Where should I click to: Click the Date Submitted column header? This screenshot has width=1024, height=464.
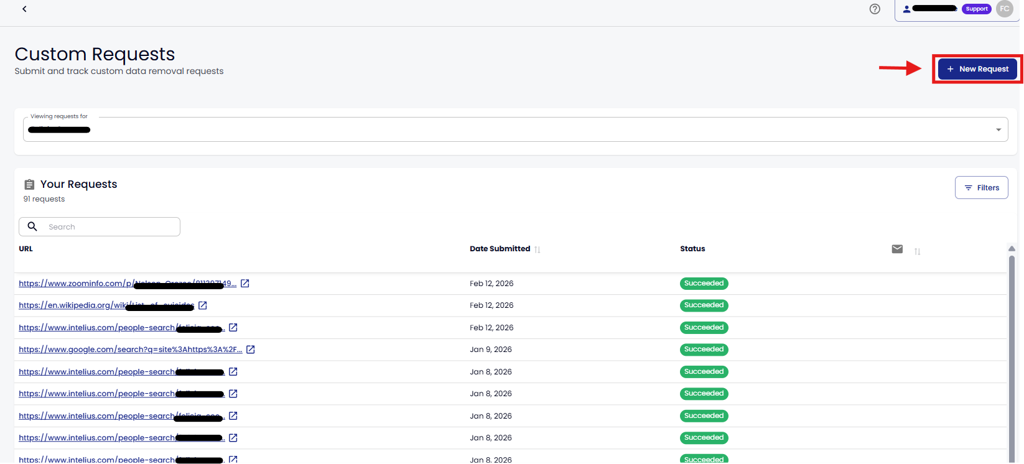click(x=500, y=249)
